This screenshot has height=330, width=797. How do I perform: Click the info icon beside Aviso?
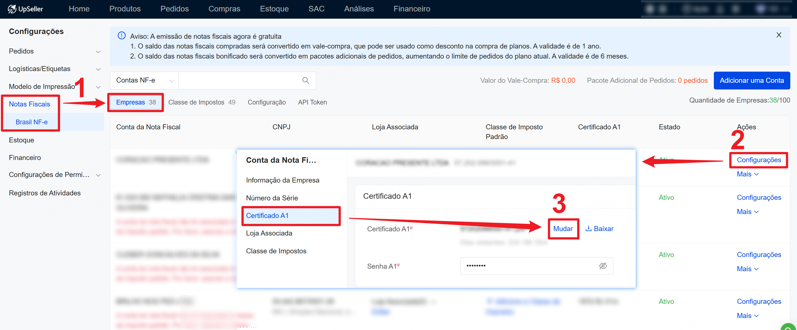(122, 36)
